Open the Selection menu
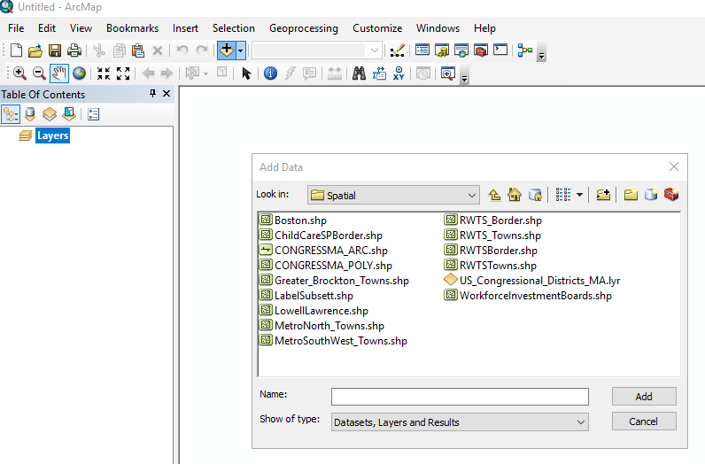This screenshot has height=464, width=705. [233, 27]
